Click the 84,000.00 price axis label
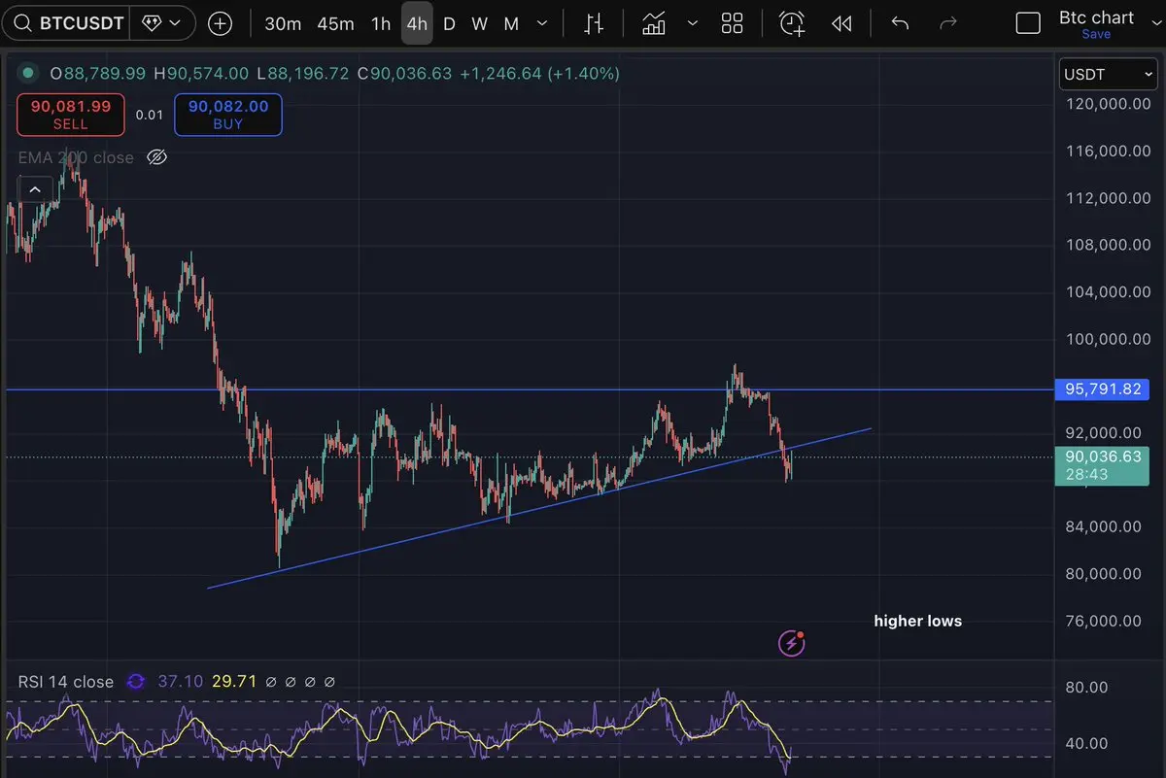This screenshot has width=1166, height=778. click(x=1103, y=526)
